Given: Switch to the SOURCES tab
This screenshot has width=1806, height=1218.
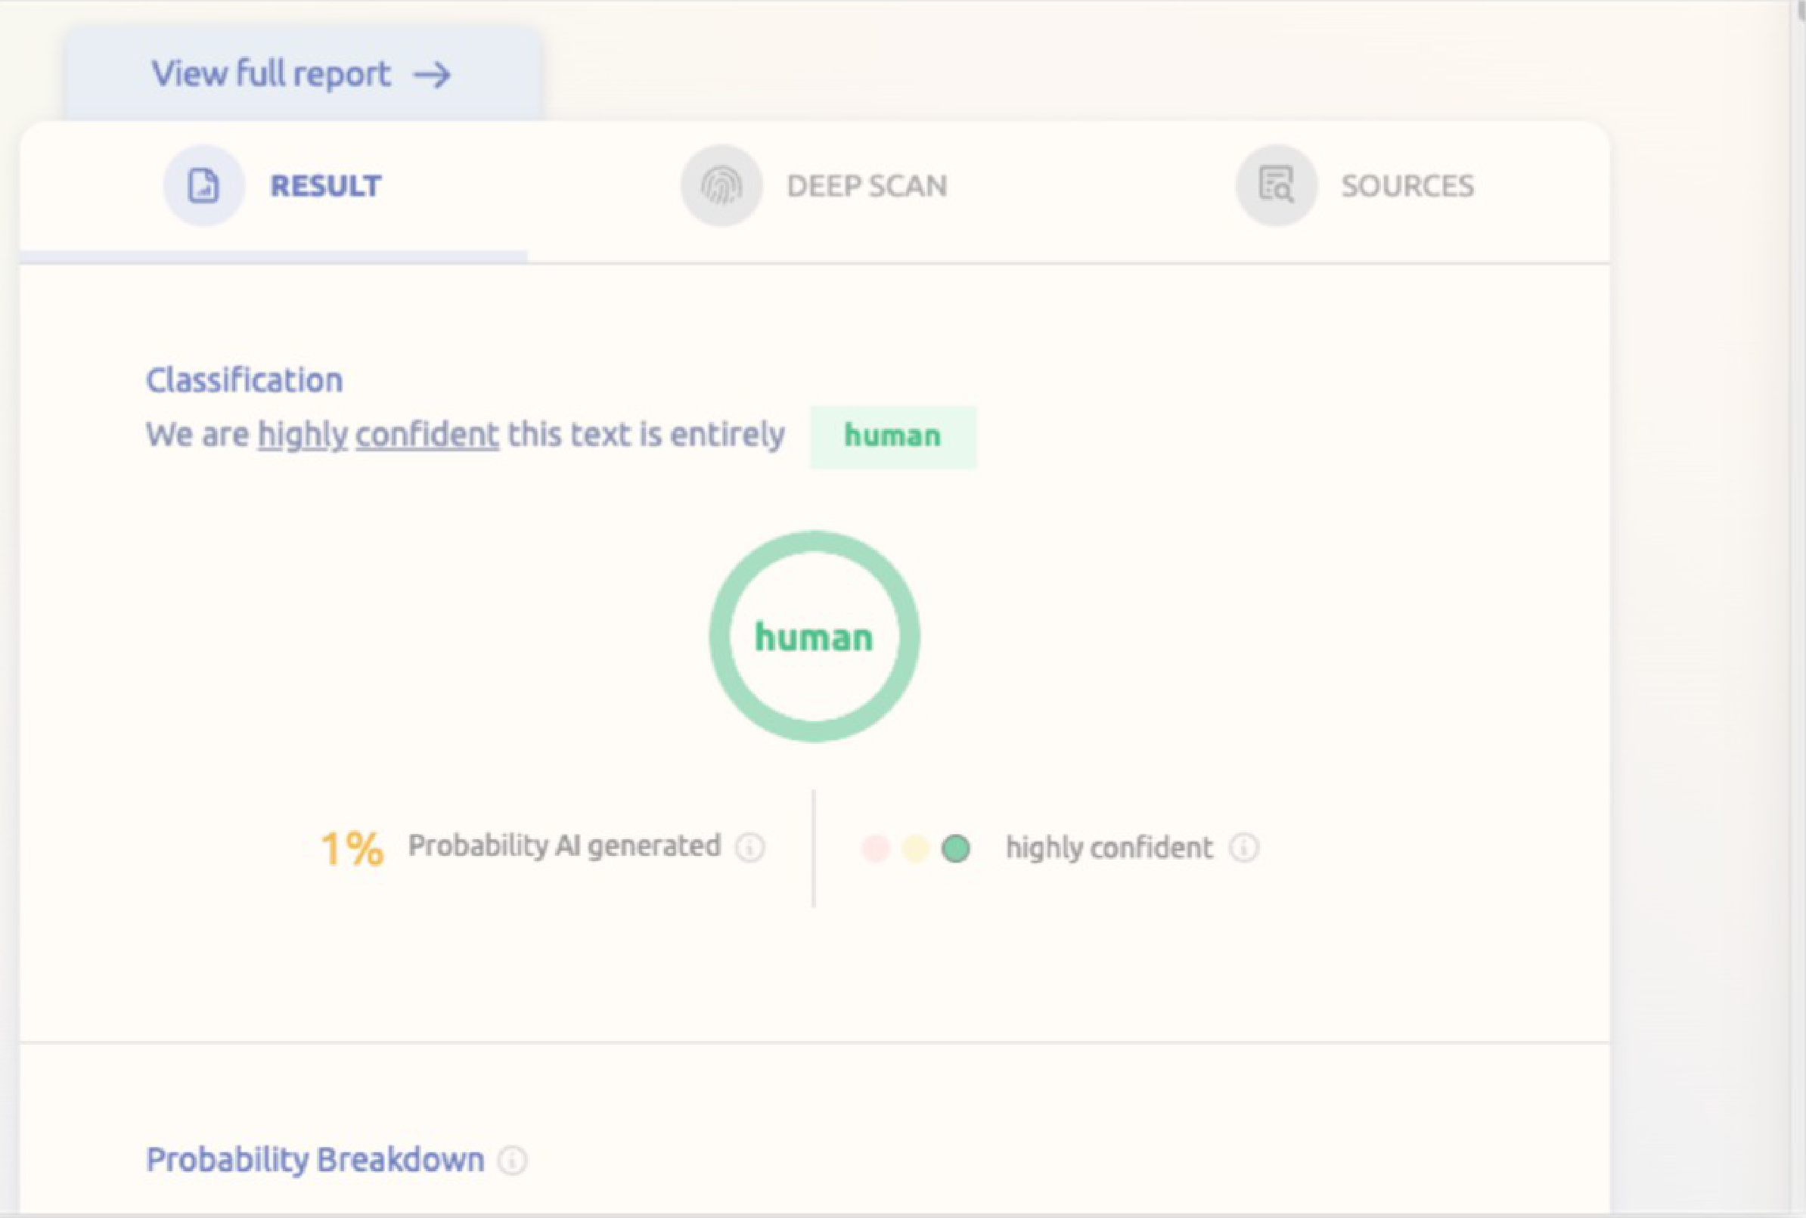Looking at the screenshot, I should coord(1407,186).
